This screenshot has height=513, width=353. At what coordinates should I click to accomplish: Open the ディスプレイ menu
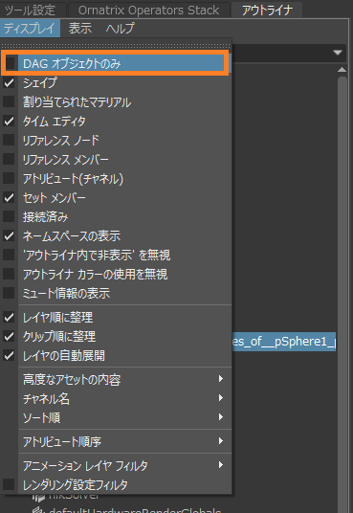[30, 28]
